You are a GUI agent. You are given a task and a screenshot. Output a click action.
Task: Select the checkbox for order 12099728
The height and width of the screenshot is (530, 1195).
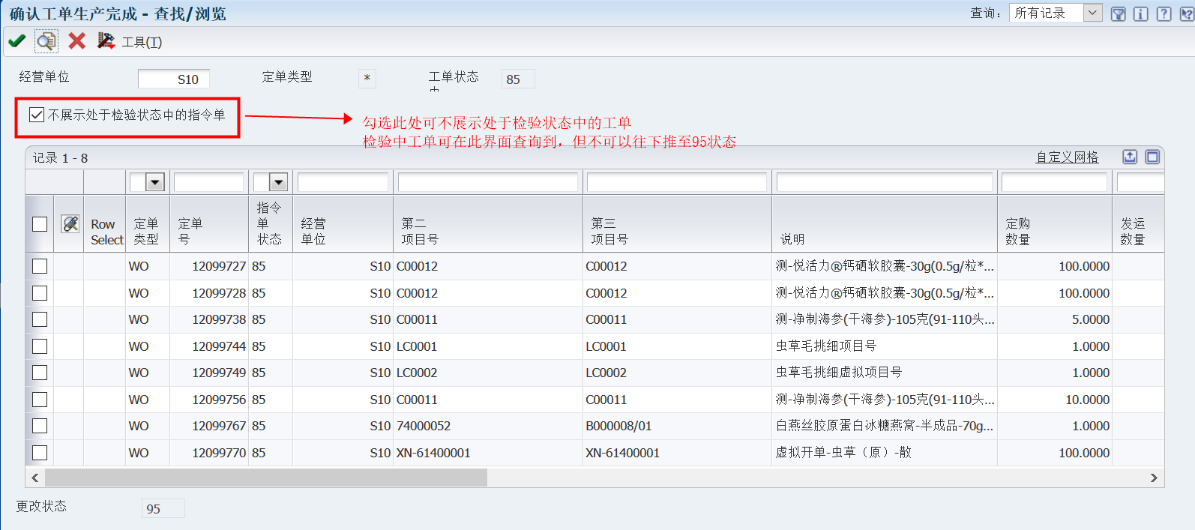tap(40, 293)
